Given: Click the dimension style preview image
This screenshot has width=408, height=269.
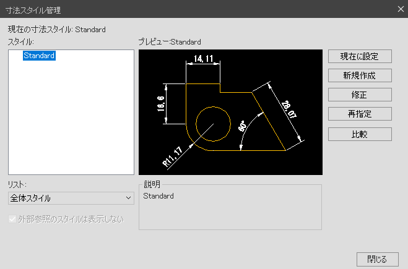Looking at the screenshot, I should pos(230,112).
